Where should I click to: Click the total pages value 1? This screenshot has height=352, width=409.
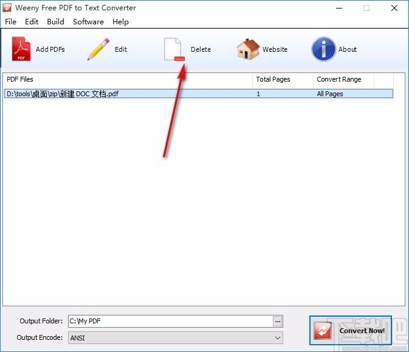258,94
